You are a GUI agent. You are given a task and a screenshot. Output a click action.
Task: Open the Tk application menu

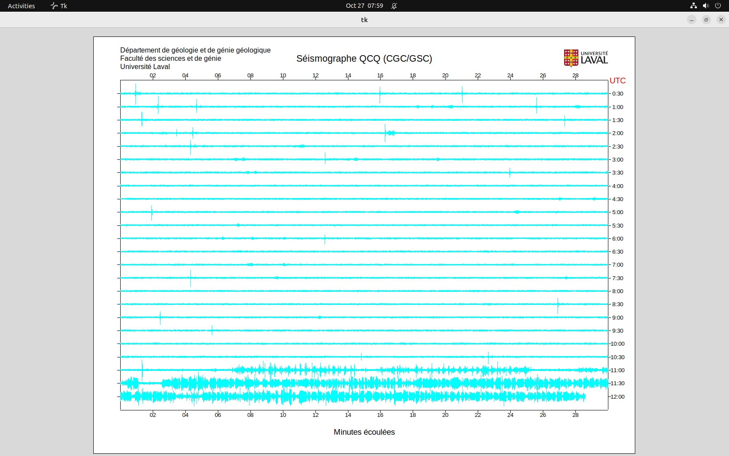pos(59,6)
